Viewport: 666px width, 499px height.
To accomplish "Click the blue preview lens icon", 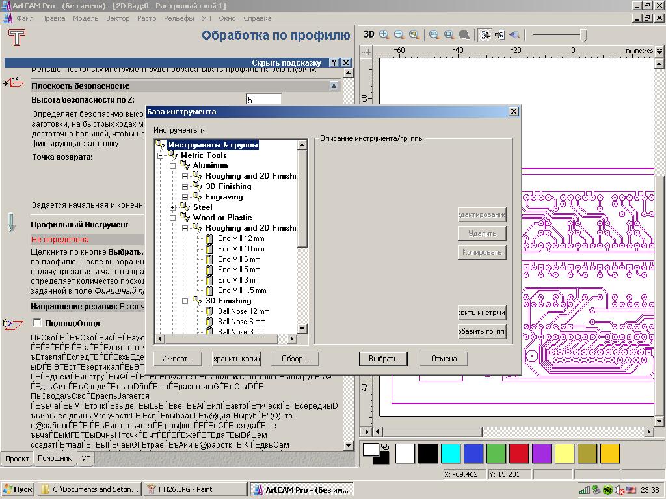I will (514, 35).
